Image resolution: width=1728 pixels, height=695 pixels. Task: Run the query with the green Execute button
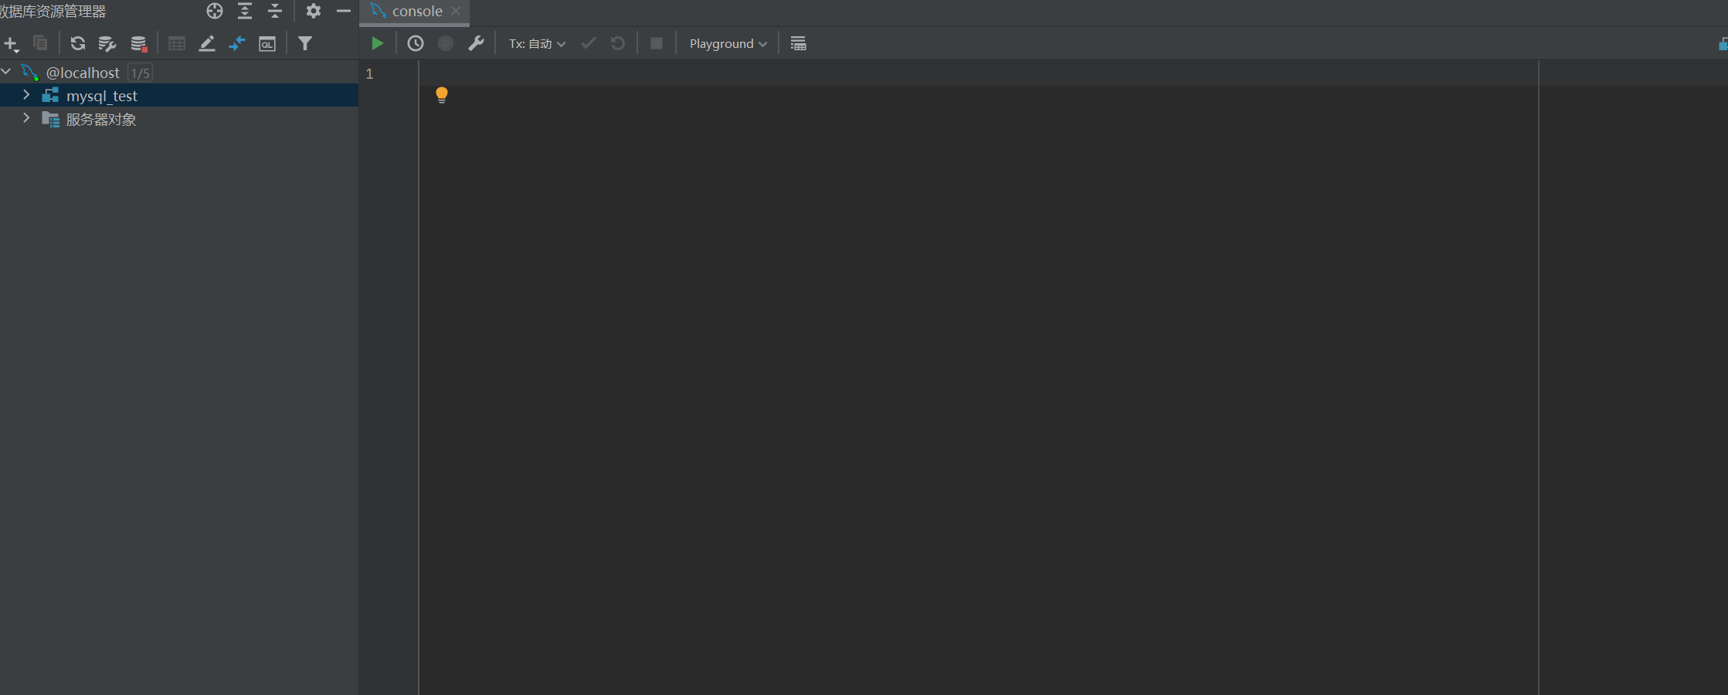click(x=377, y=43)
